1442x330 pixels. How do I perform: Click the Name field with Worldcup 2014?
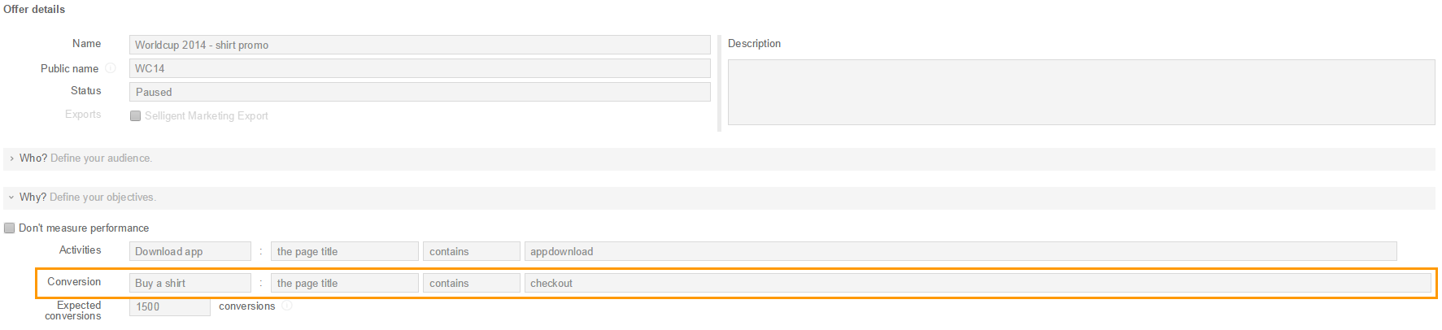tap(419, 45)
